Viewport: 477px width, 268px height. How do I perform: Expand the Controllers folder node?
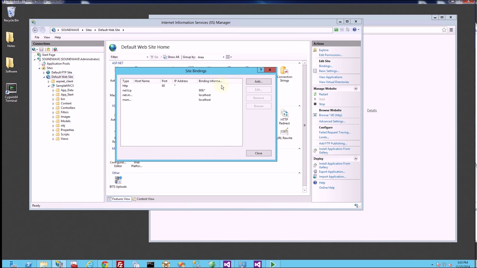click(x=53, y=108)
